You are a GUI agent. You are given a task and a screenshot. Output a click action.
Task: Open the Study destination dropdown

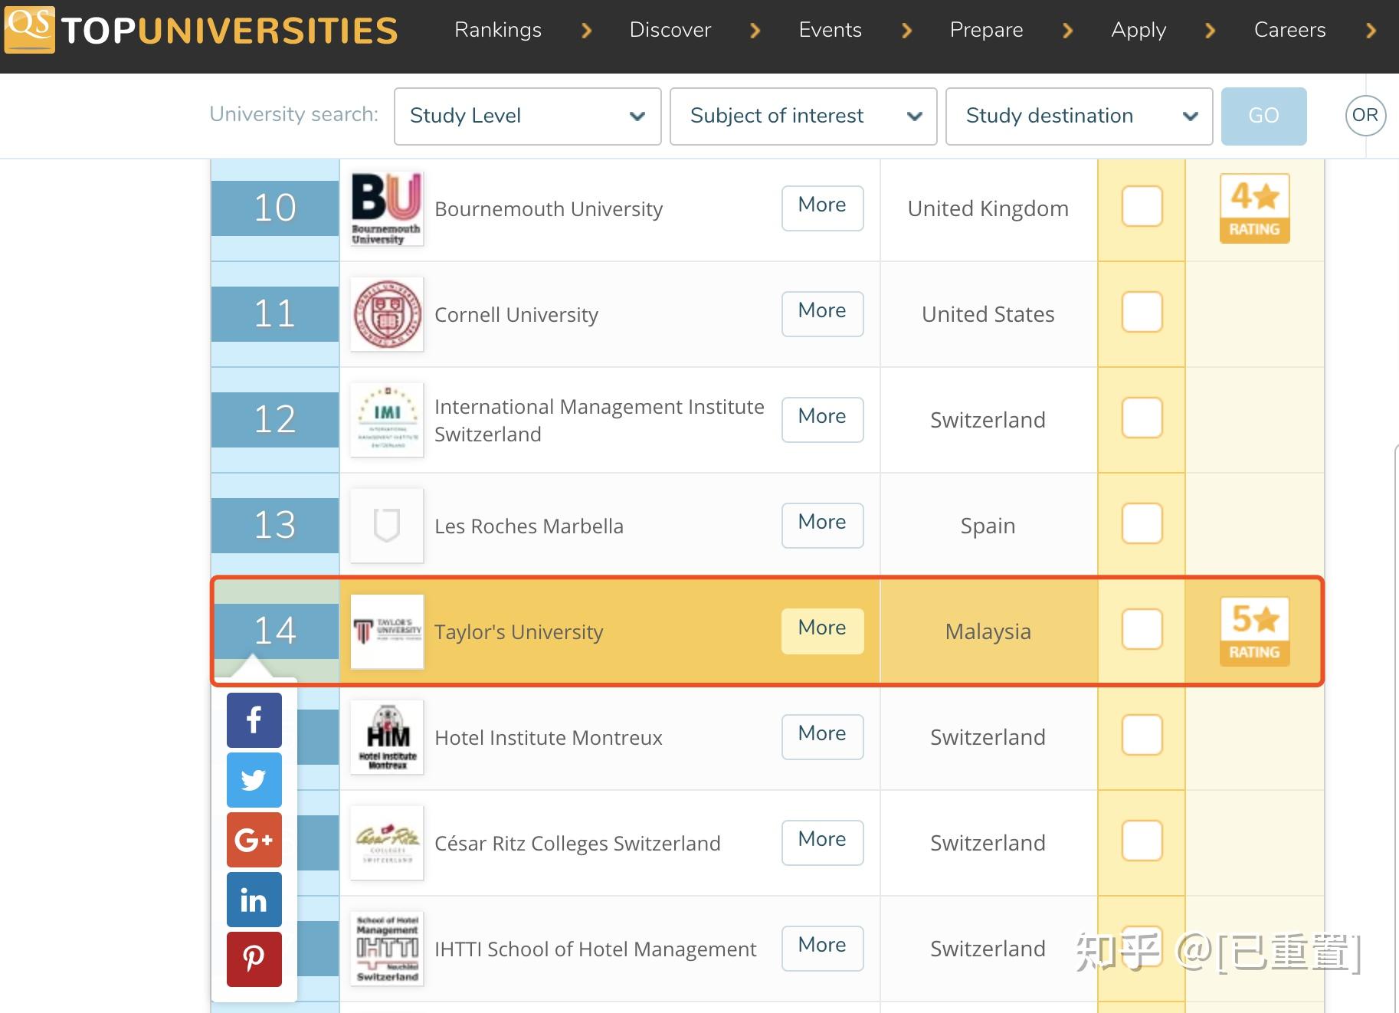tap(1080, 116)
